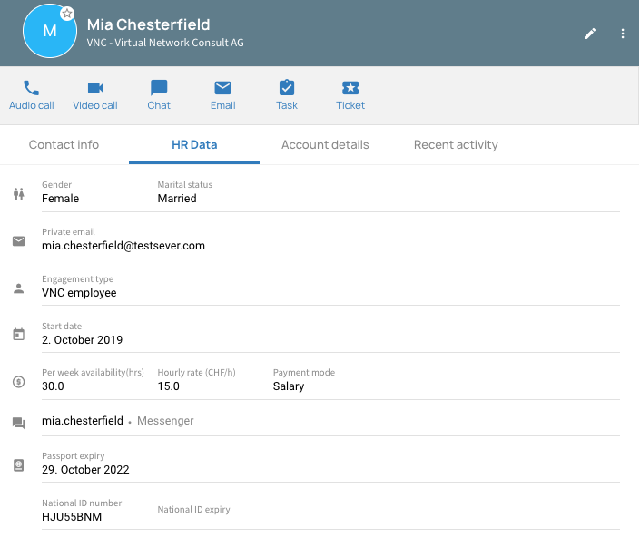Click the passport expiry 29. October 2022

click(x=85, y=470)
